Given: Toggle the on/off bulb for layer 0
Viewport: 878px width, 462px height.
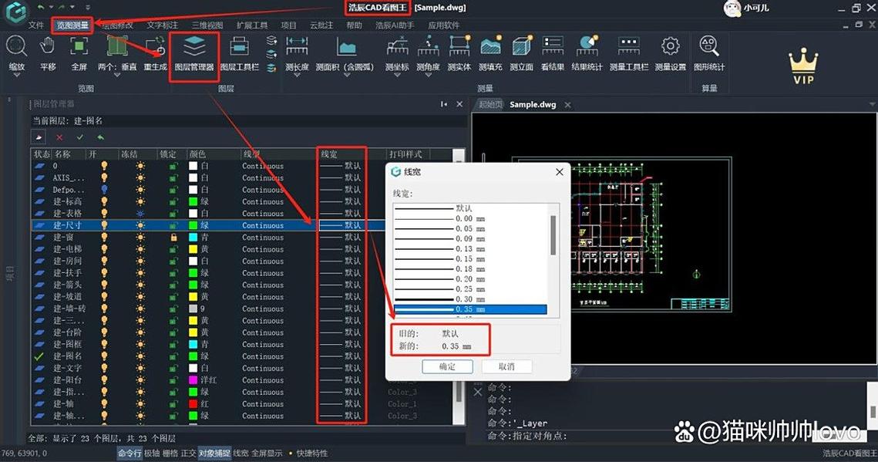Looking at the screenshot, I should (x=104, y=166).
